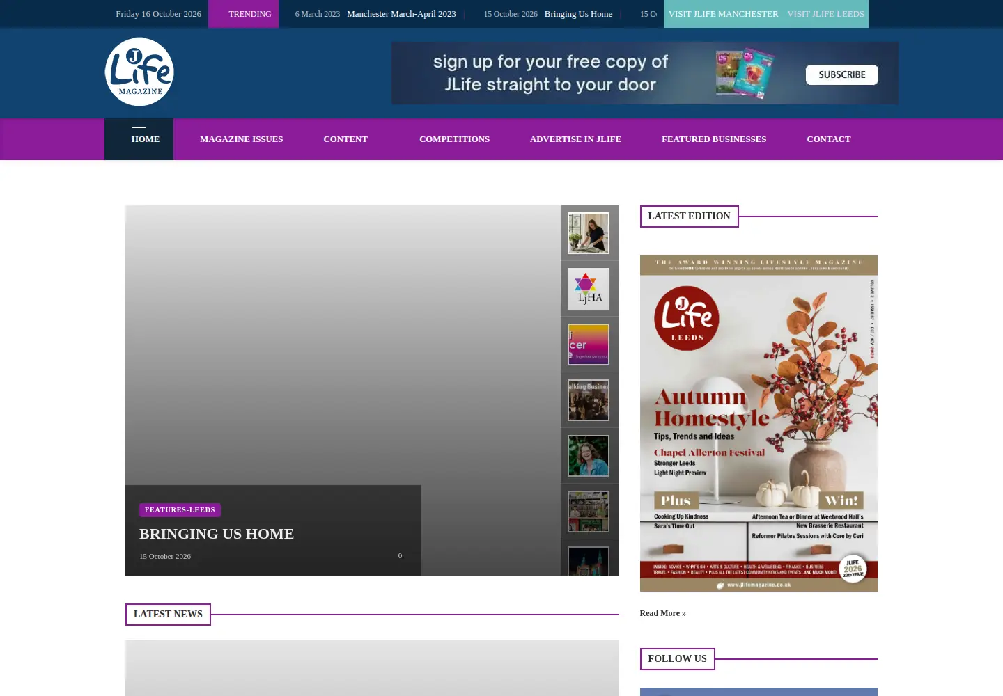The height and width of the screenshot is (696, 1003).
Task: Click the sign up banner text
Action: [550, 73]
